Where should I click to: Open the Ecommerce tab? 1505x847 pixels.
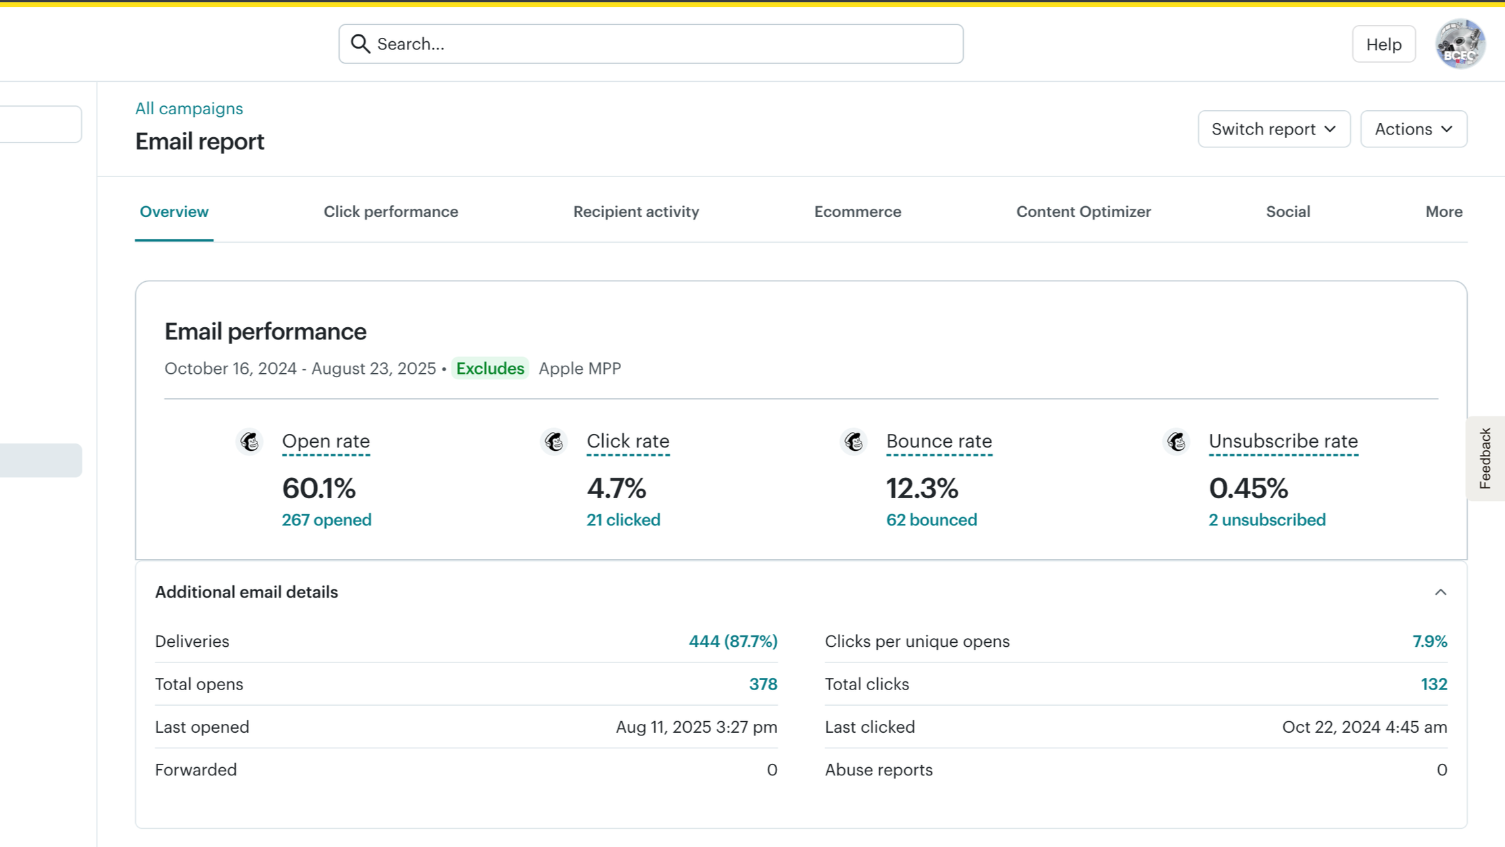pyautogui.click(x=858, y=212)
